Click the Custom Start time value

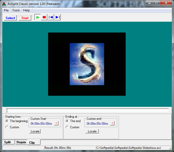[41, 124]
